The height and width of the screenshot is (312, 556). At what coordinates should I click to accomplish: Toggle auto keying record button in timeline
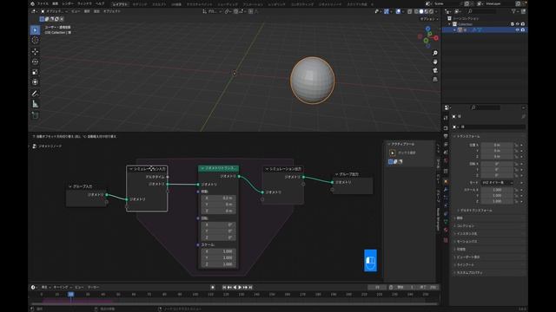click(213, 287)
